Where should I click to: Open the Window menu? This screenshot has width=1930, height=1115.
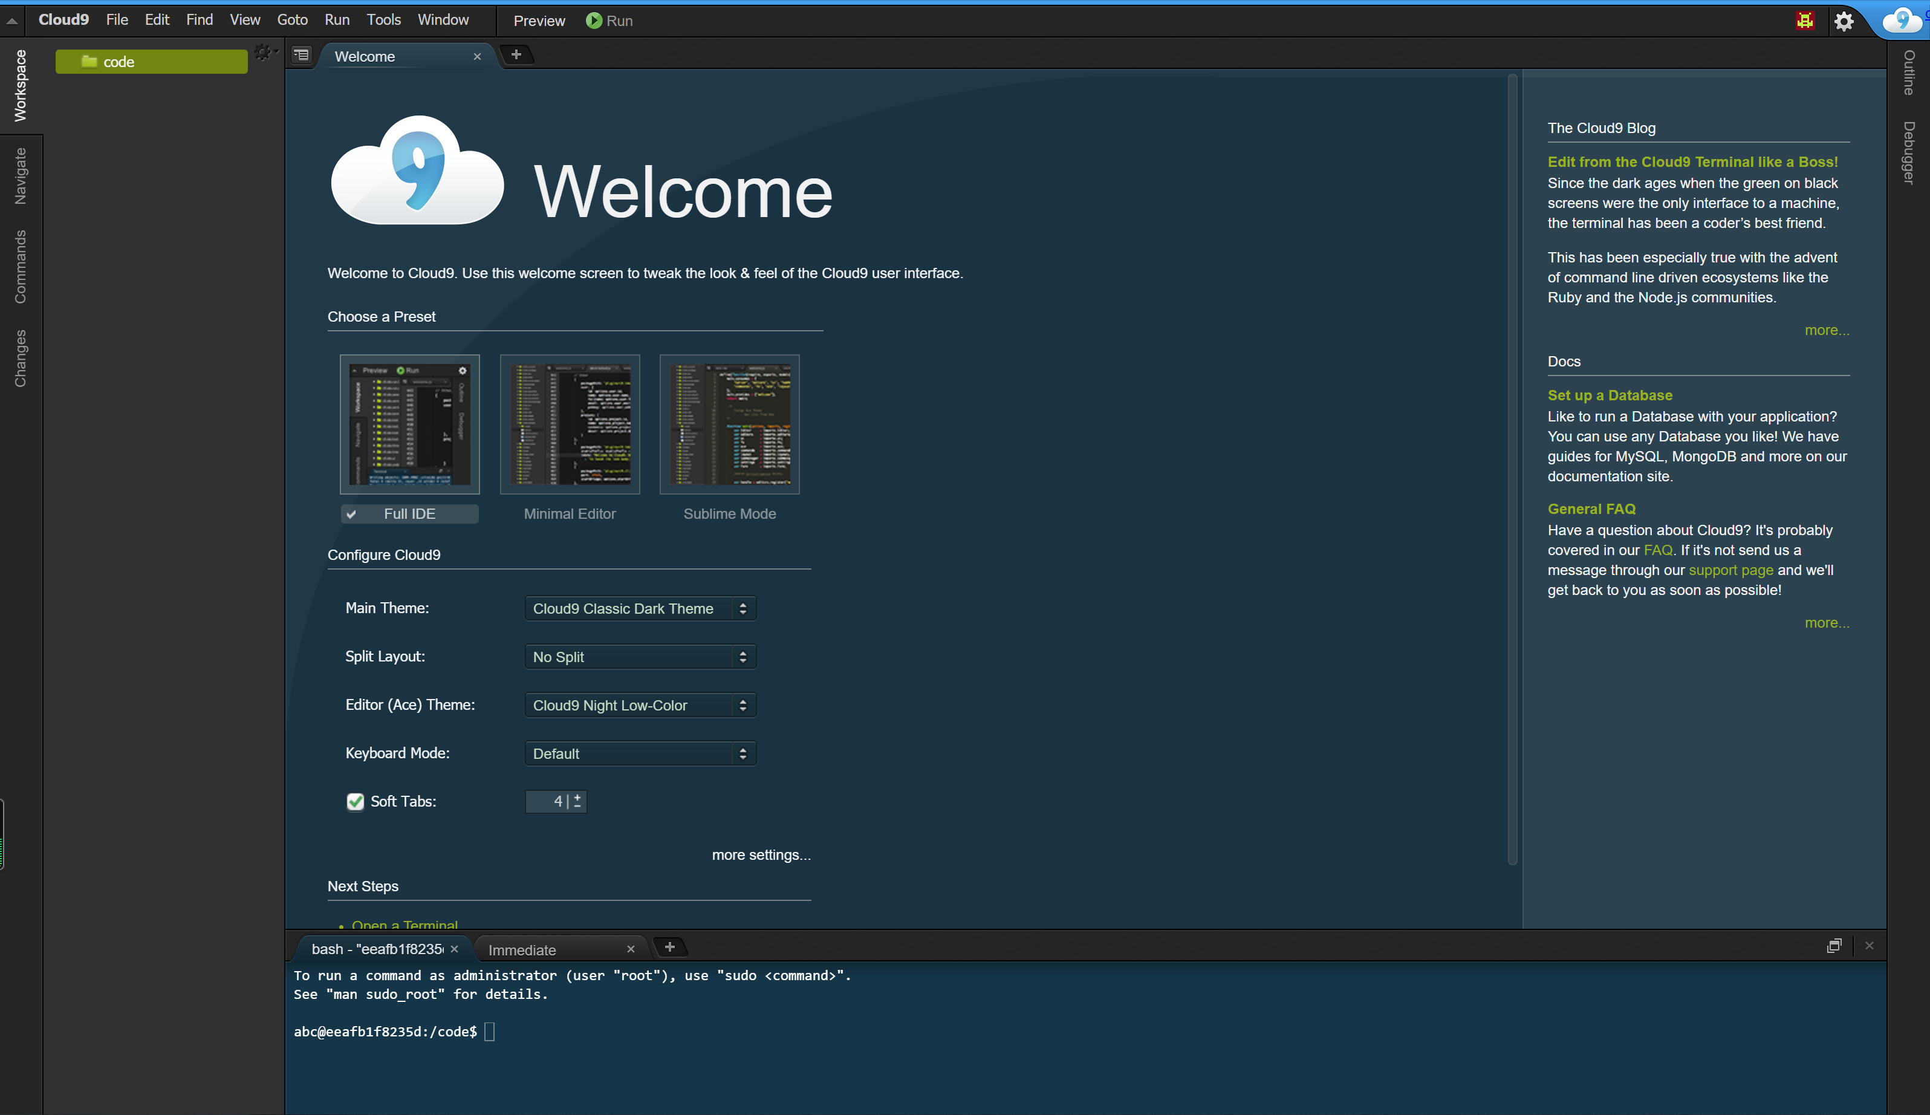(x=443, y=20)
